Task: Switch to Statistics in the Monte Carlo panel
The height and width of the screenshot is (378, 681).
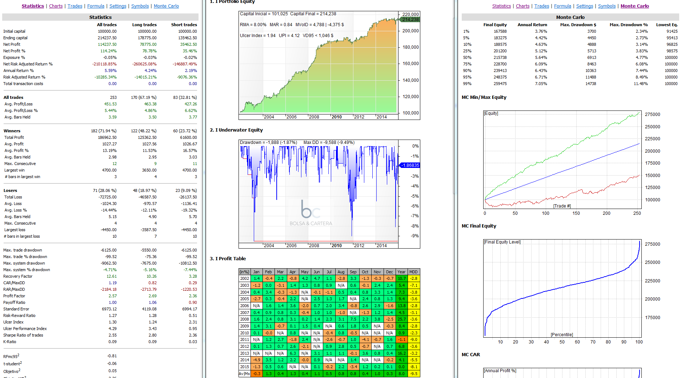Action: point(501,6)
